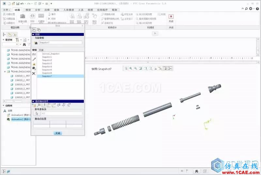The width and height of the screenshot is (261, 175).
Task: Open the model tree filter field dropdown arrow
Action: tap(21, 44)
